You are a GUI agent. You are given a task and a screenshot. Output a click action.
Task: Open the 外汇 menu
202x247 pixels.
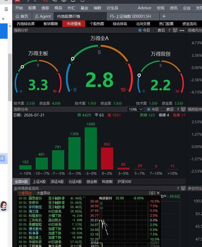[71, 8]
